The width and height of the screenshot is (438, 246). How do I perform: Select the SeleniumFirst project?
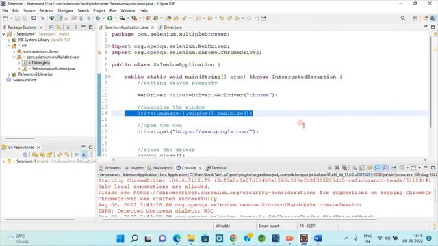click(x=25, y=80)
